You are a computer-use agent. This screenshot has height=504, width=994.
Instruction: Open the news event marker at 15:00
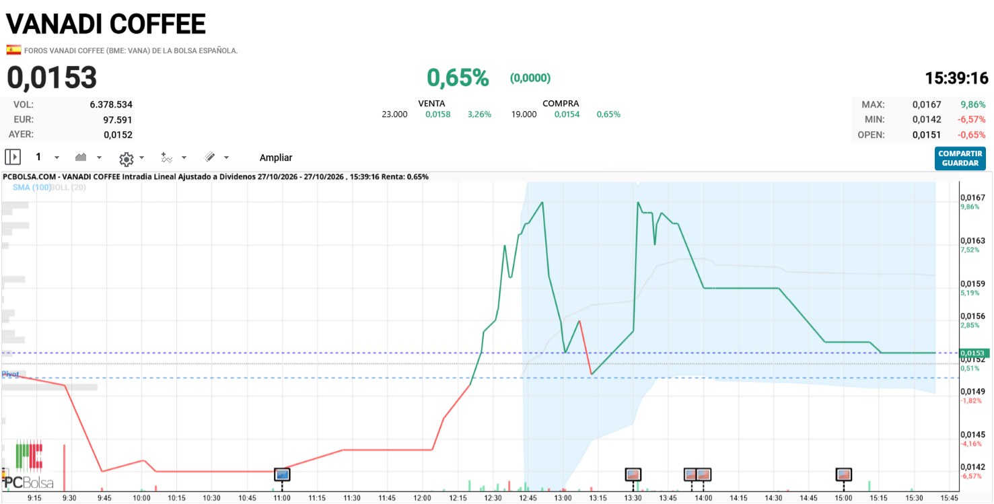pyautogui.click(x=844, y=474)
